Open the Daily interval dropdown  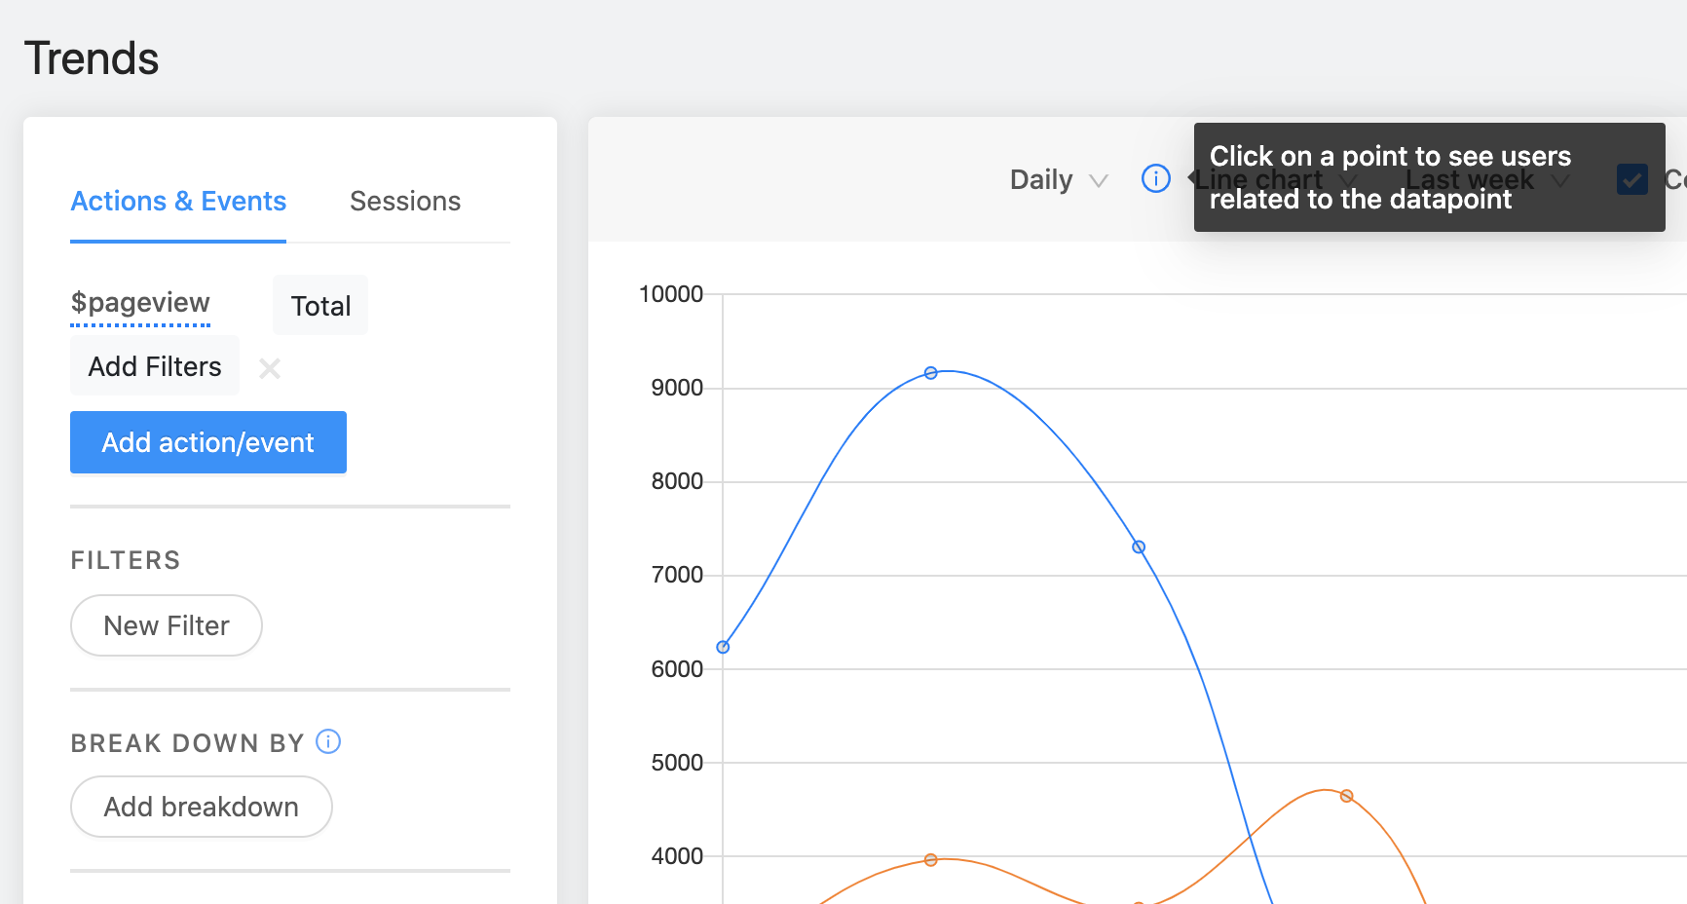click(1058, 179)
